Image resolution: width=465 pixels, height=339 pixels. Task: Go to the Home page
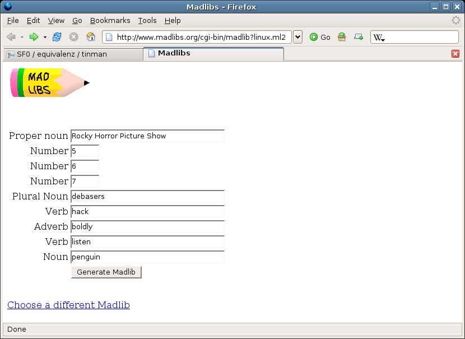91,37
